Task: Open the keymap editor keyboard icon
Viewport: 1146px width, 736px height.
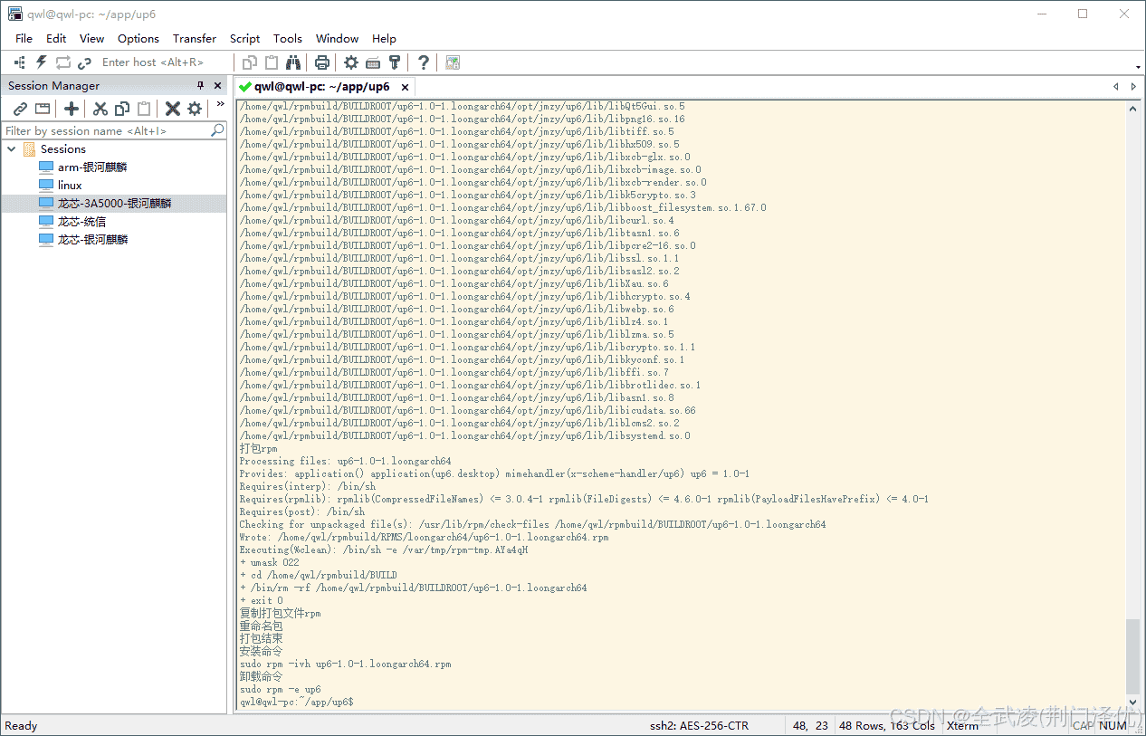Action: click(373, 62)
